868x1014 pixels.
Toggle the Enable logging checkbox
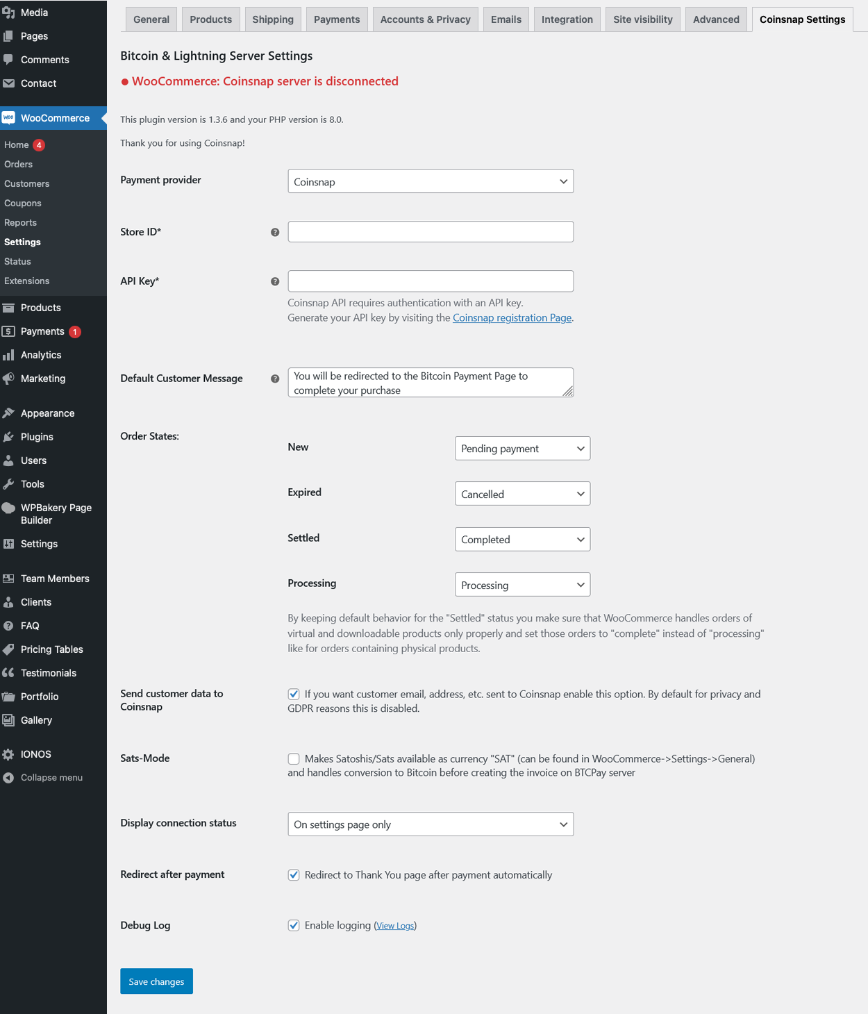click(x=294, y=925)
